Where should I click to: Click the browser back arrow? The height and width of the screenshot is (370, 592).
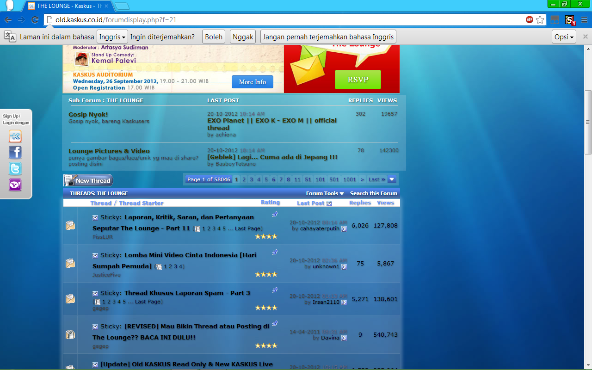point(8,20)
